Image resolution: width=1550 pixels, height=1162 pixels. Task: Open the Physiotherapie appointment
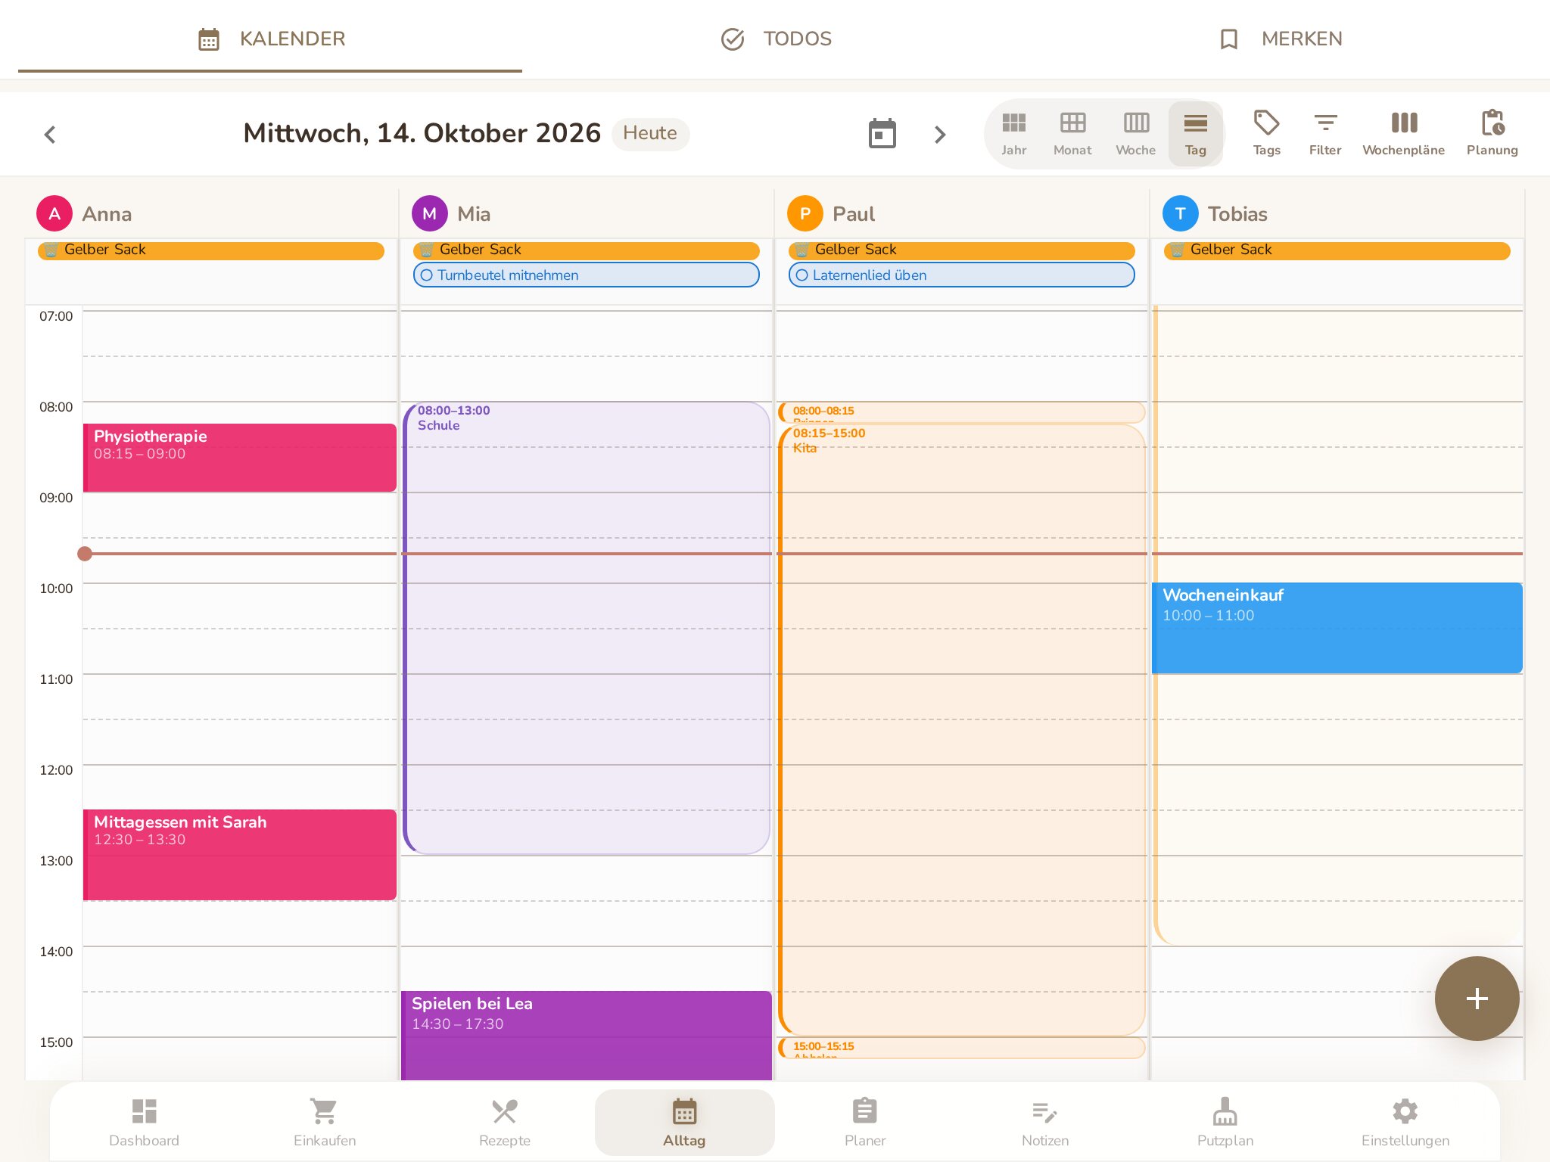coord(240,458)
